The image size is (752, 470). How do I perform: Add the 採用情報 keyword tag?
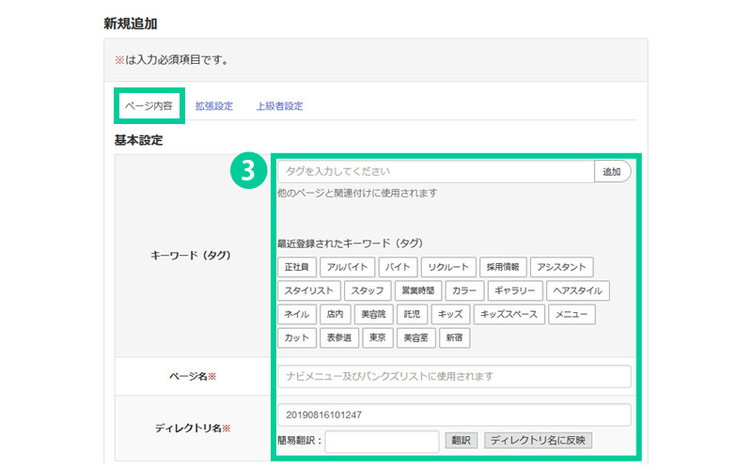(x=502, y=267)
